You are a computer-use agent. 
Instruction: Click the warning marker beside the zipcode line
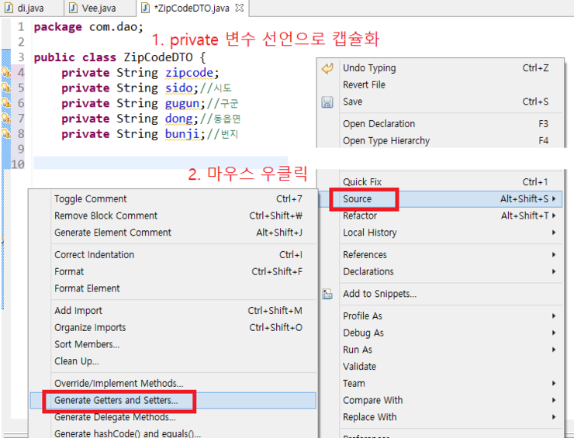[6, 73]
